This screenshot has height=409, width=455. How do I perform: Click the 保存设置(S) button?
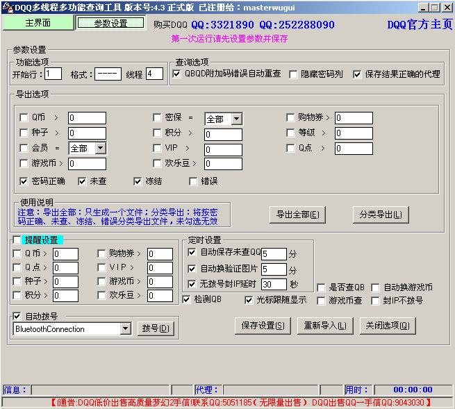coord(263,326)
